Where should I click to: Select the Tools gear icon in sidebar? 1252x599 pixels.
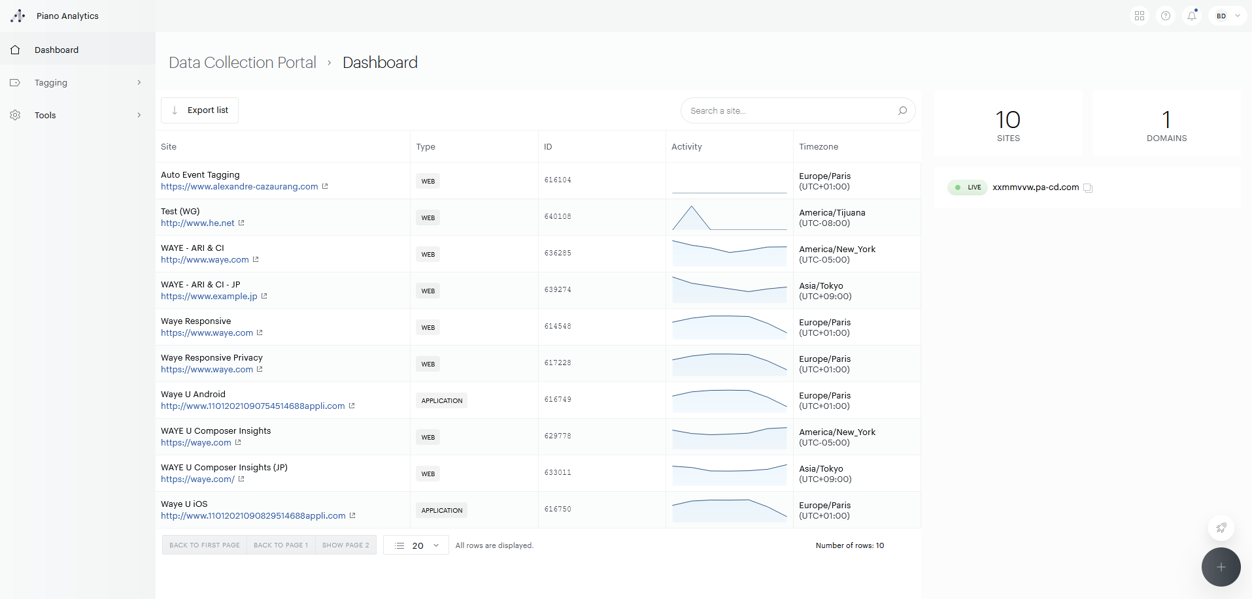15,115
